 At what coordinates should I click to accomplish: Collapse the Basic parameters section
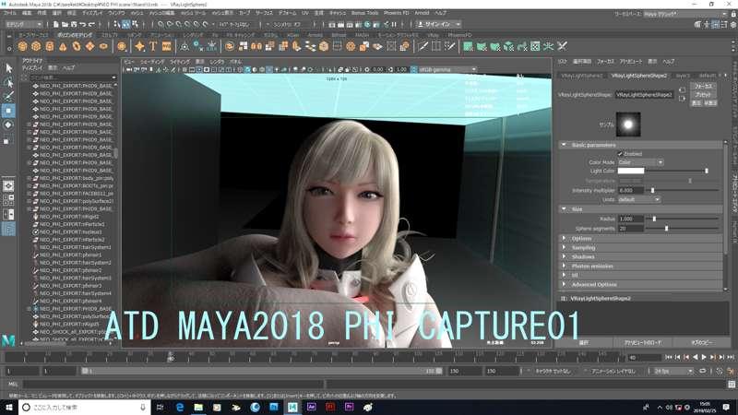tap(641, 145)
